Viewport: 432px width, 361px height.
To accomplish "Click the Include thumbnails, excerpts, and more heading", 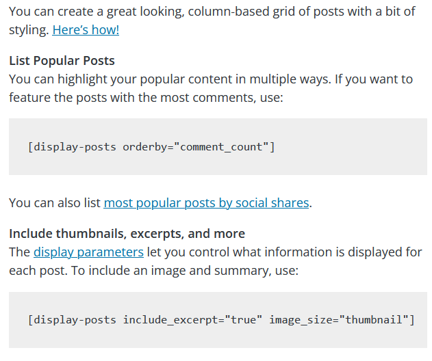I will [127, 234].
